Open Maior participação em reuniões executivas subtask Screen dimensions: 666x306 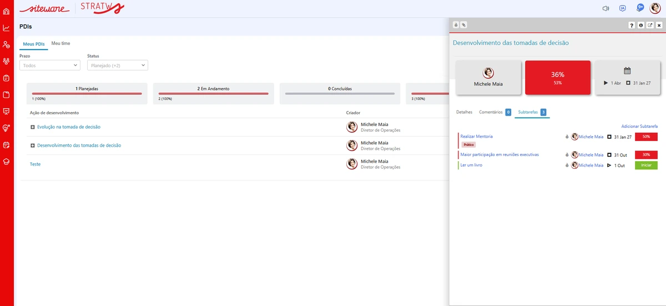[x=500, y=154]
